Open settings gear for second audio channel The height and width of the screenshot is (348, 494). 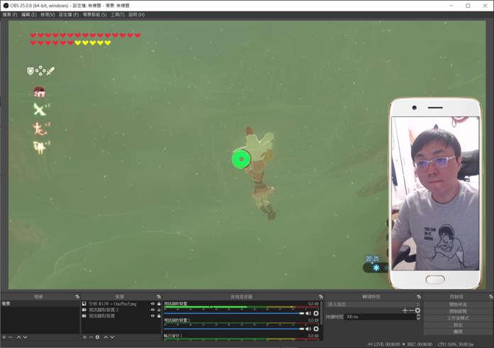316,329
